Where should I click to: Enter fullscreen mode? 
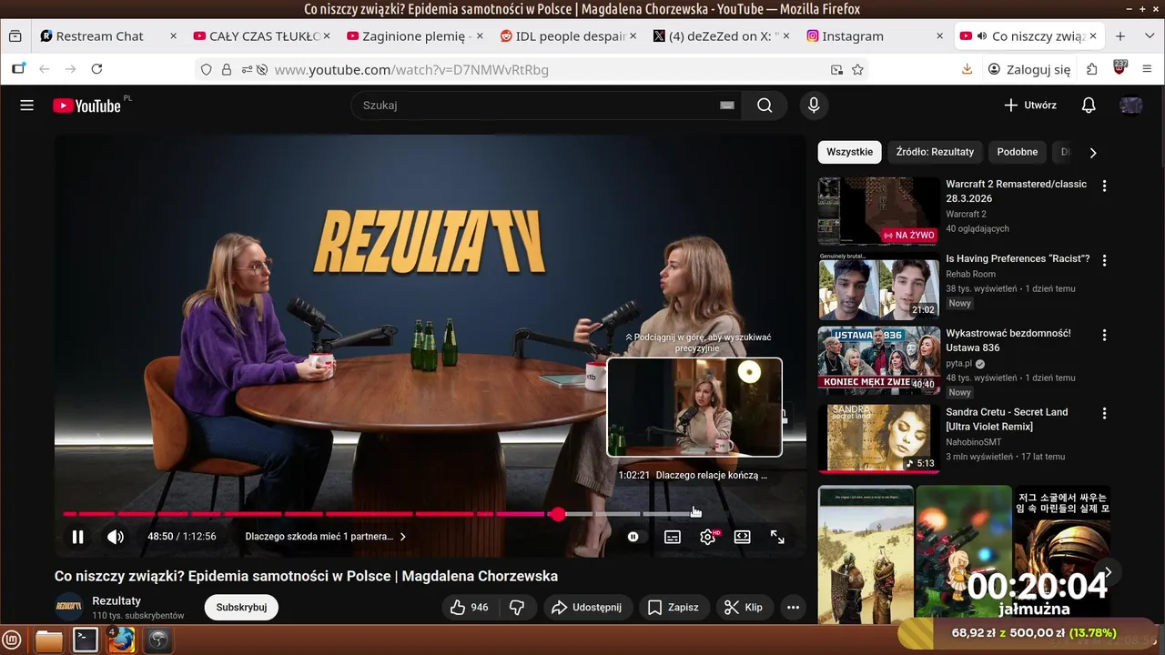click(x=777, y=537)
